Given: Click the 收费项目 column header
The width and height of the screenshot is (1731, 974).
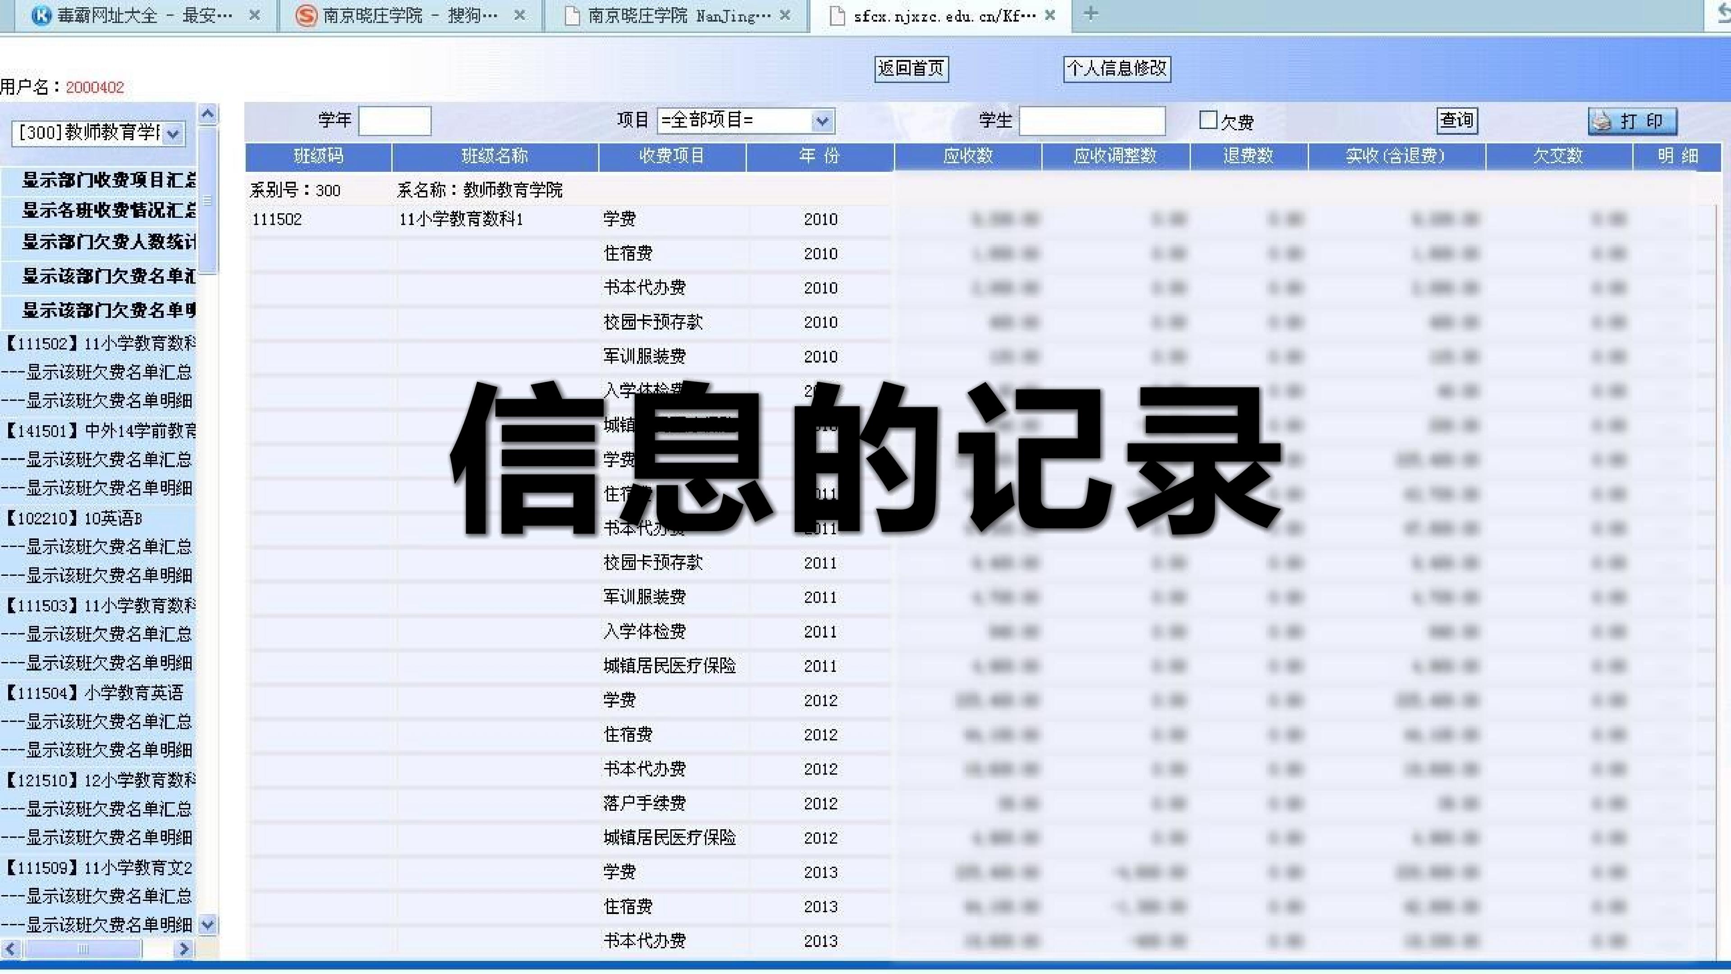Looking at the screenshot, I should 672,156.
